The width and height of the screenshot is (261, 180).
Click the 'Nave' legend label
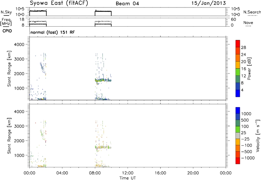tap(248, 22)
